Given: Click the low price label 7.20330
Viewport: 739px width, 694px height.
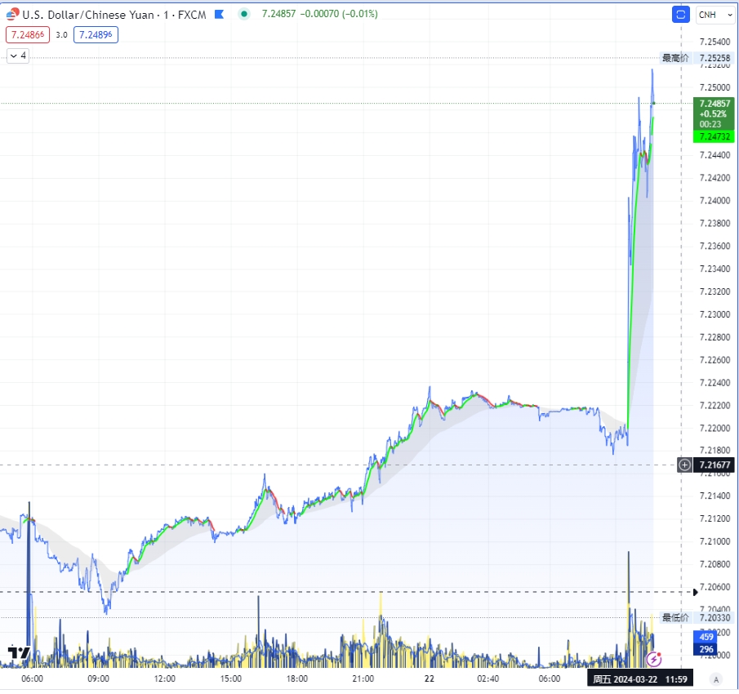Looking at the screenshot, I should [715, 618].
